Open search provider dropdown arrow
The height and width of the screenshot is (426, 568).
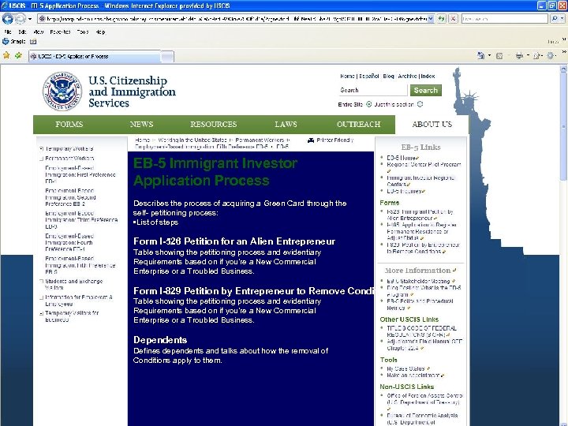pos(562,18)
